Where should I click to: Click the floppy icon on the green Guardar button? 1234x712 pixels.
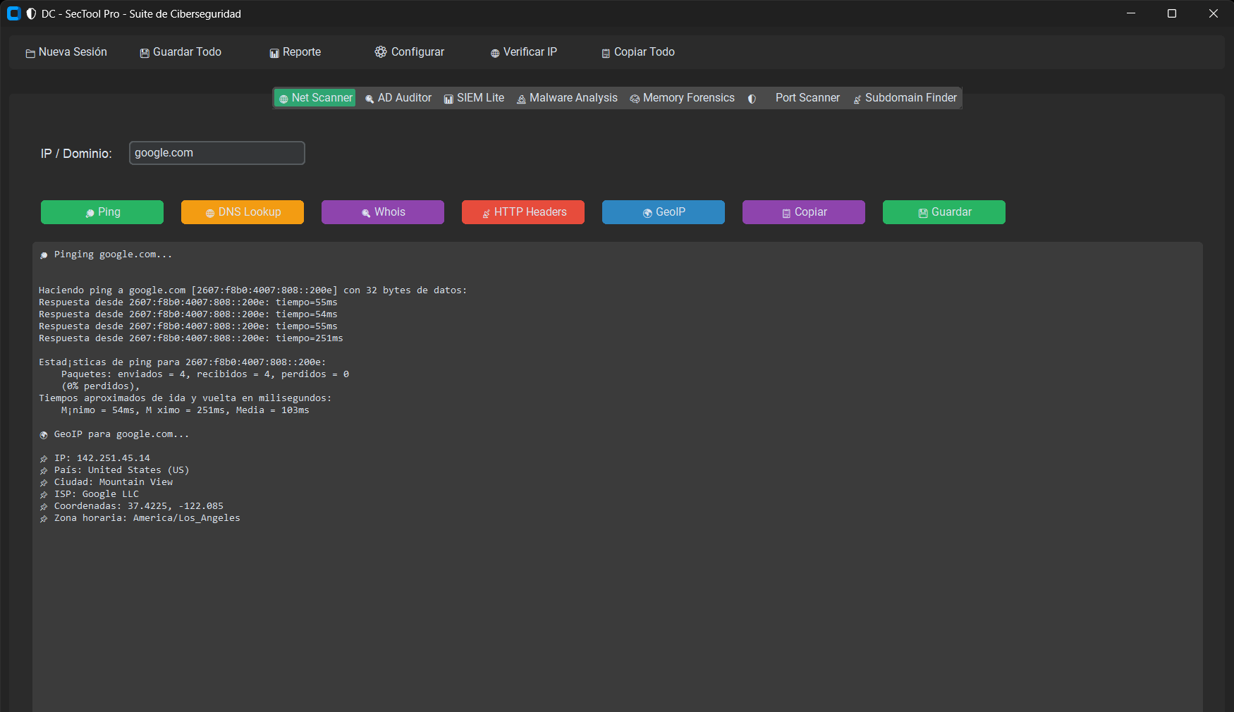(x=923, y=214)
